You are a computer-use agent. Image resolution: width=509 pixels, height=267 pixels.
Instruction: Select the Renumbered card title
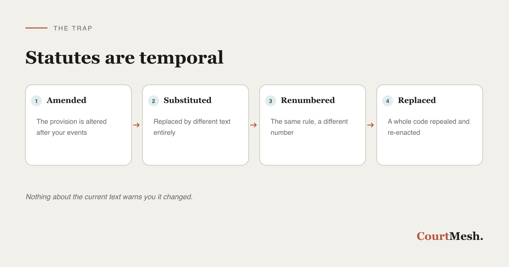click(x=308, y=100)
